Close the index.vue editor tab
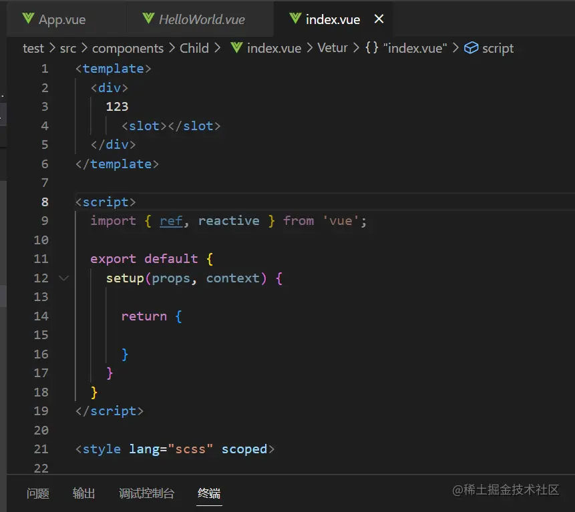This screenshot has height=512, width=575. click(x=379, y=19)
